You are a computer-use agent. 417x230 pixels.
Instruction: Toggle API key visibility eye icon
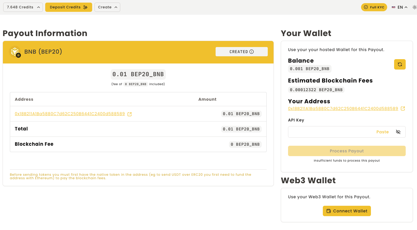[x=398, y=132]
